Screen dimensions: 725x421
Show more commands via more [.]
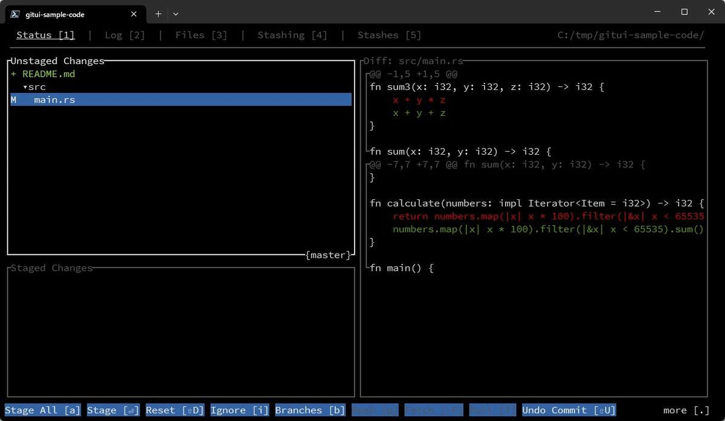tap(686, 410)
